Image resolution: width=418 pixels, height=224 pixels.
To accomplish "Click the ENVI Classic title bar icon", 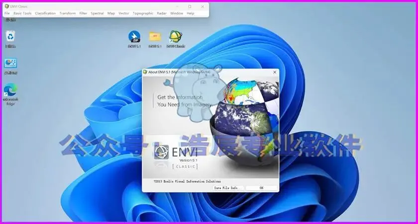I will [6, 6].
